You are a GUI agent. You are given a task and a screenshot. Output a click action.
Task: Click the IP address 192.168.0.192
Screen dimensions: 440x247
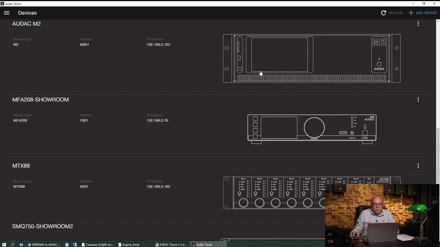(158, 187)
